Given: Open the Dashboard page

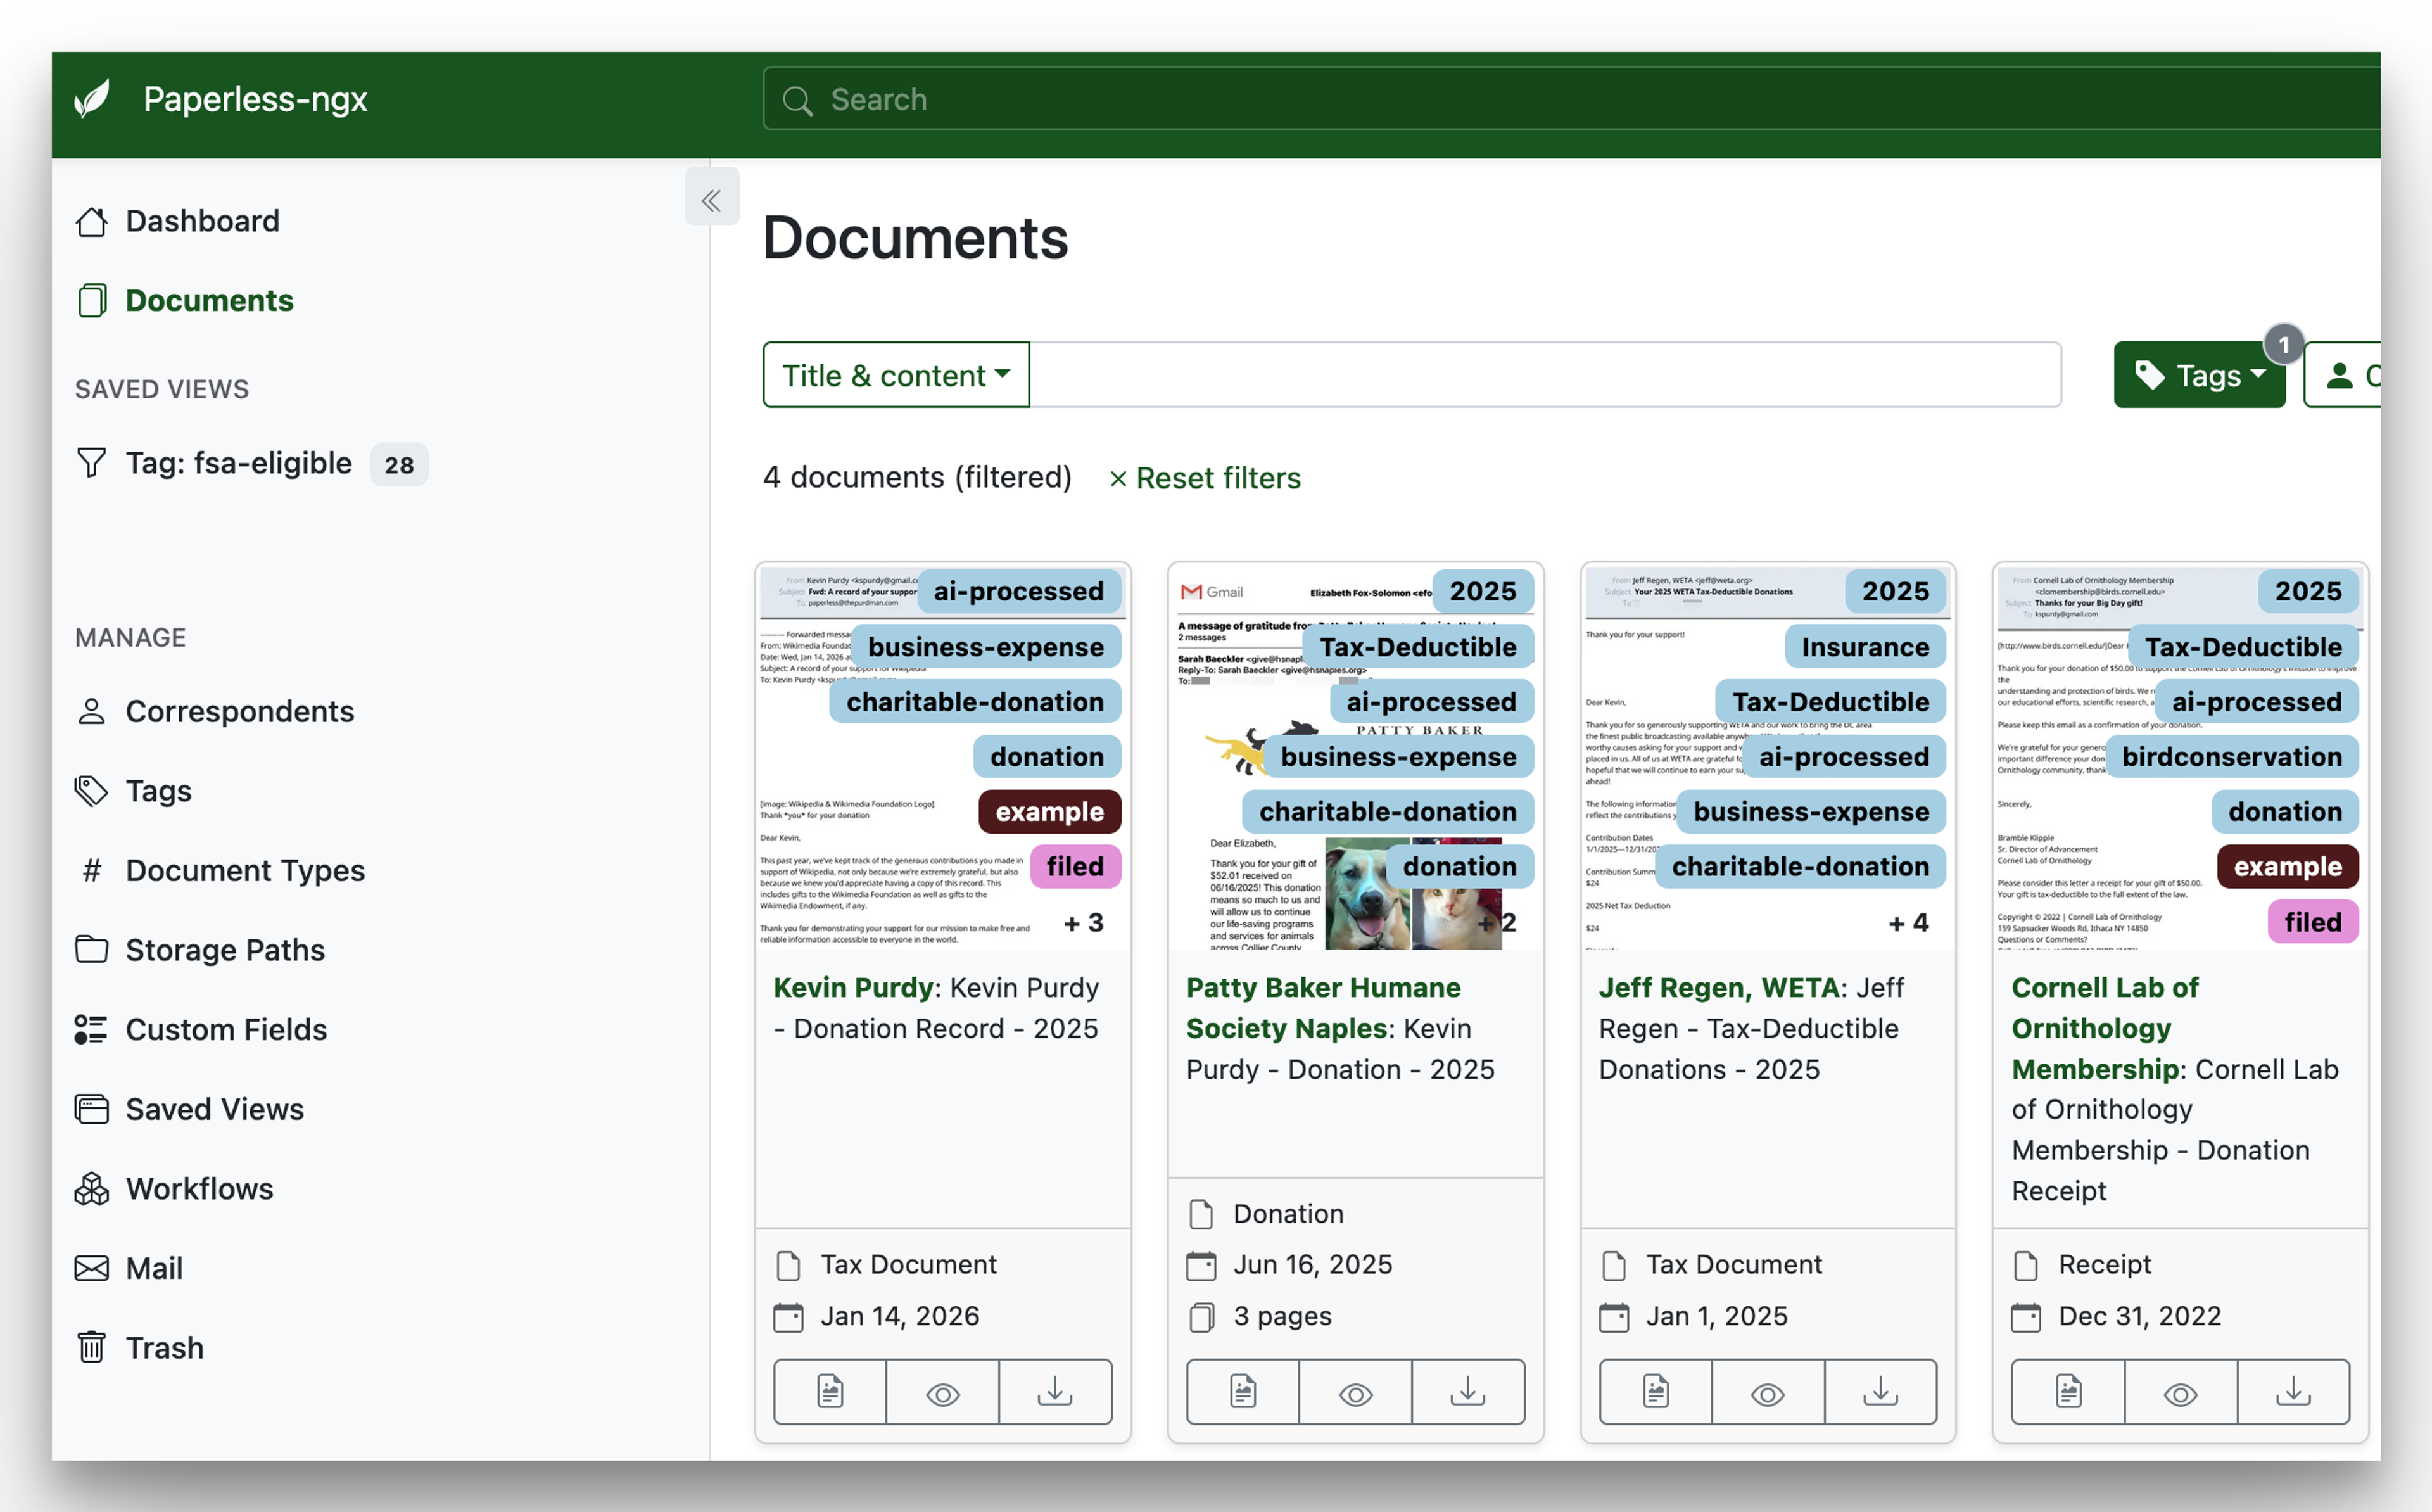Looking at the screenshot, I should click(x=178, y=221).
